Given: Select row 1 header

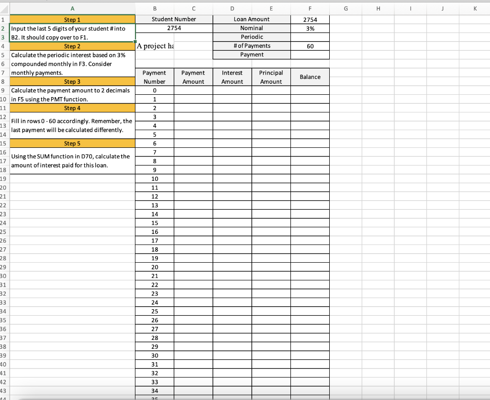Looking at the screenshot, I should (4, 19).
